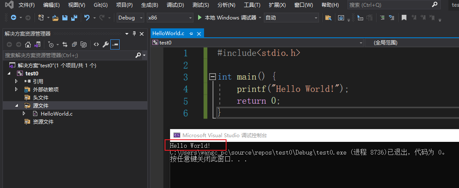Image resolution: width=459 pixels, height=188 pixels.
Task: Open the debugger target dropdown arrow
Action: (260, 18)
